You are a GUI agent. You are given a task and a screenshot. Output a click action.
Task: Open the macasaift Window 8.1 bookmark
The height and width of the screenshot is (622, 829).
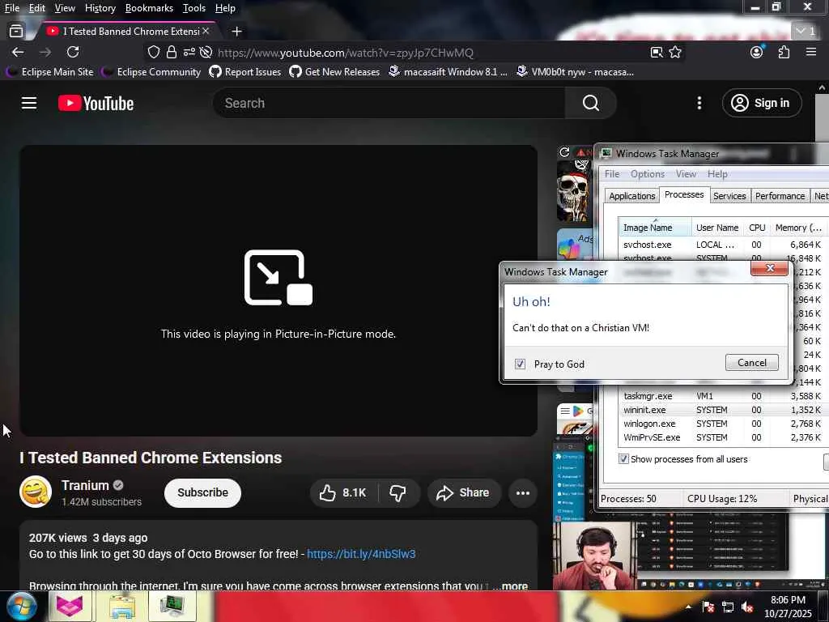pyautogui.click(x=449, y=71)
